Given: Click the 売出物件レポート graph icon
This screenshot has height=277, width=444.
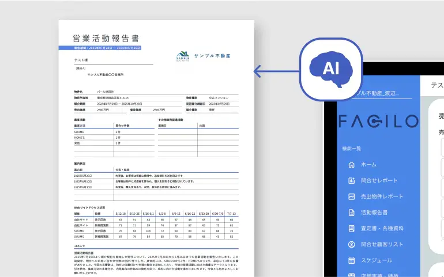Looking at the screenshot, I should coord(351,196).
